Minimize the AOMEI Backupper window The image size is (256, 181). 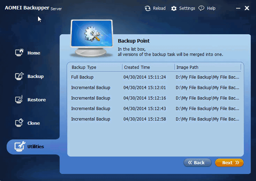click(238, 8)
